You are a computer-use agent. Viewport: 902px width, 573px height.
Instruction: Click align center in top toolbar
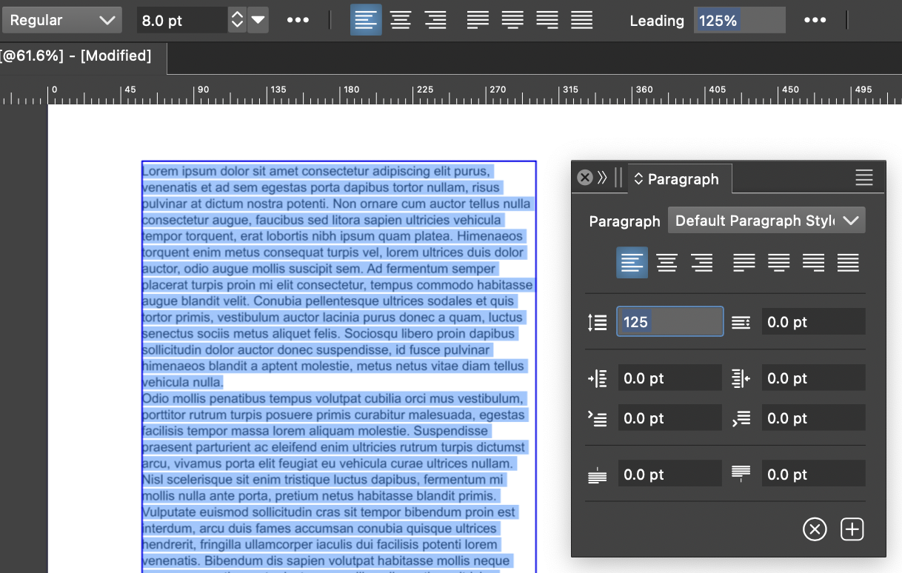tap(401, 20)
